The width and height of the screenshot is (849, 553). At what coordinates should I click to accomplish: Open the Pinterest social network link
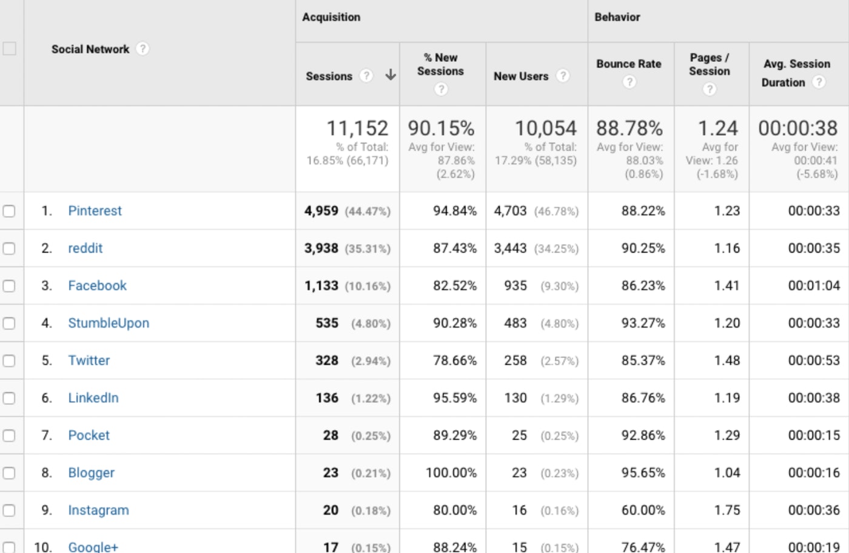tap(95, 211)
